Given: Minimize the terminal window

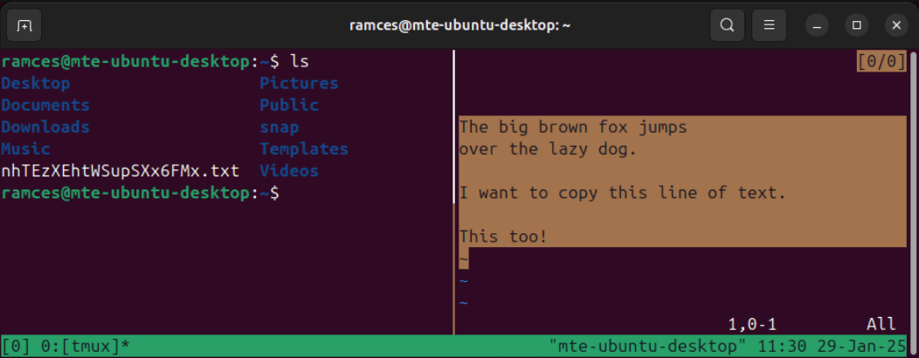Looking at the screenshot, I should pos(817,25).
